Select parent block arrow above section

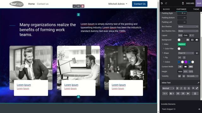[74, 6]
